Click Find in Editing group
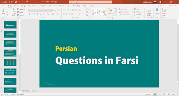 [x=136, y=9]
